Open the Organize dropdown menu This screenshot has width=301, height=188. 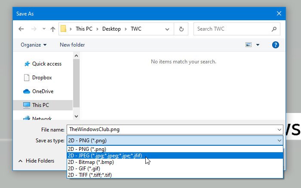[x=34, y=45]
